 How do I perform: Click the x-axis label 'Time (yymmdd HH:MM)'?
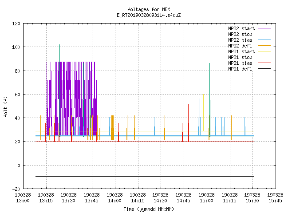[149, 209]
